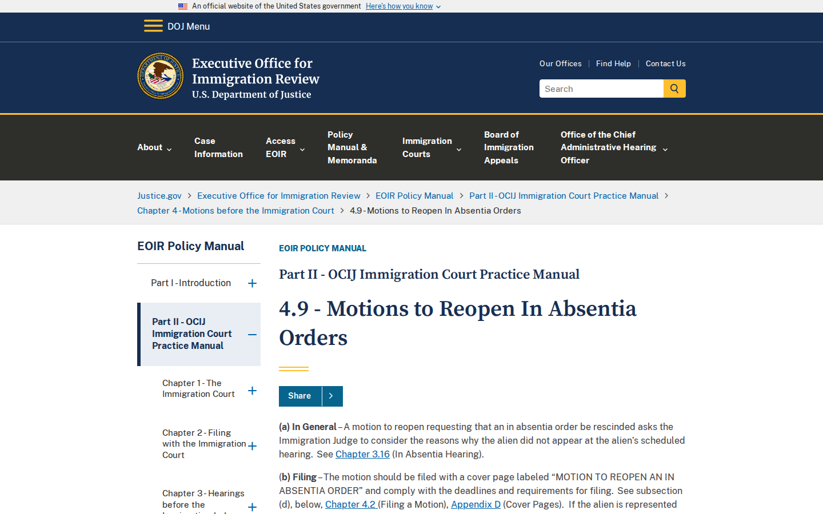Follow the Chapter 4.2 link
This screenshot has height=514, width=823.
[350, 504]
